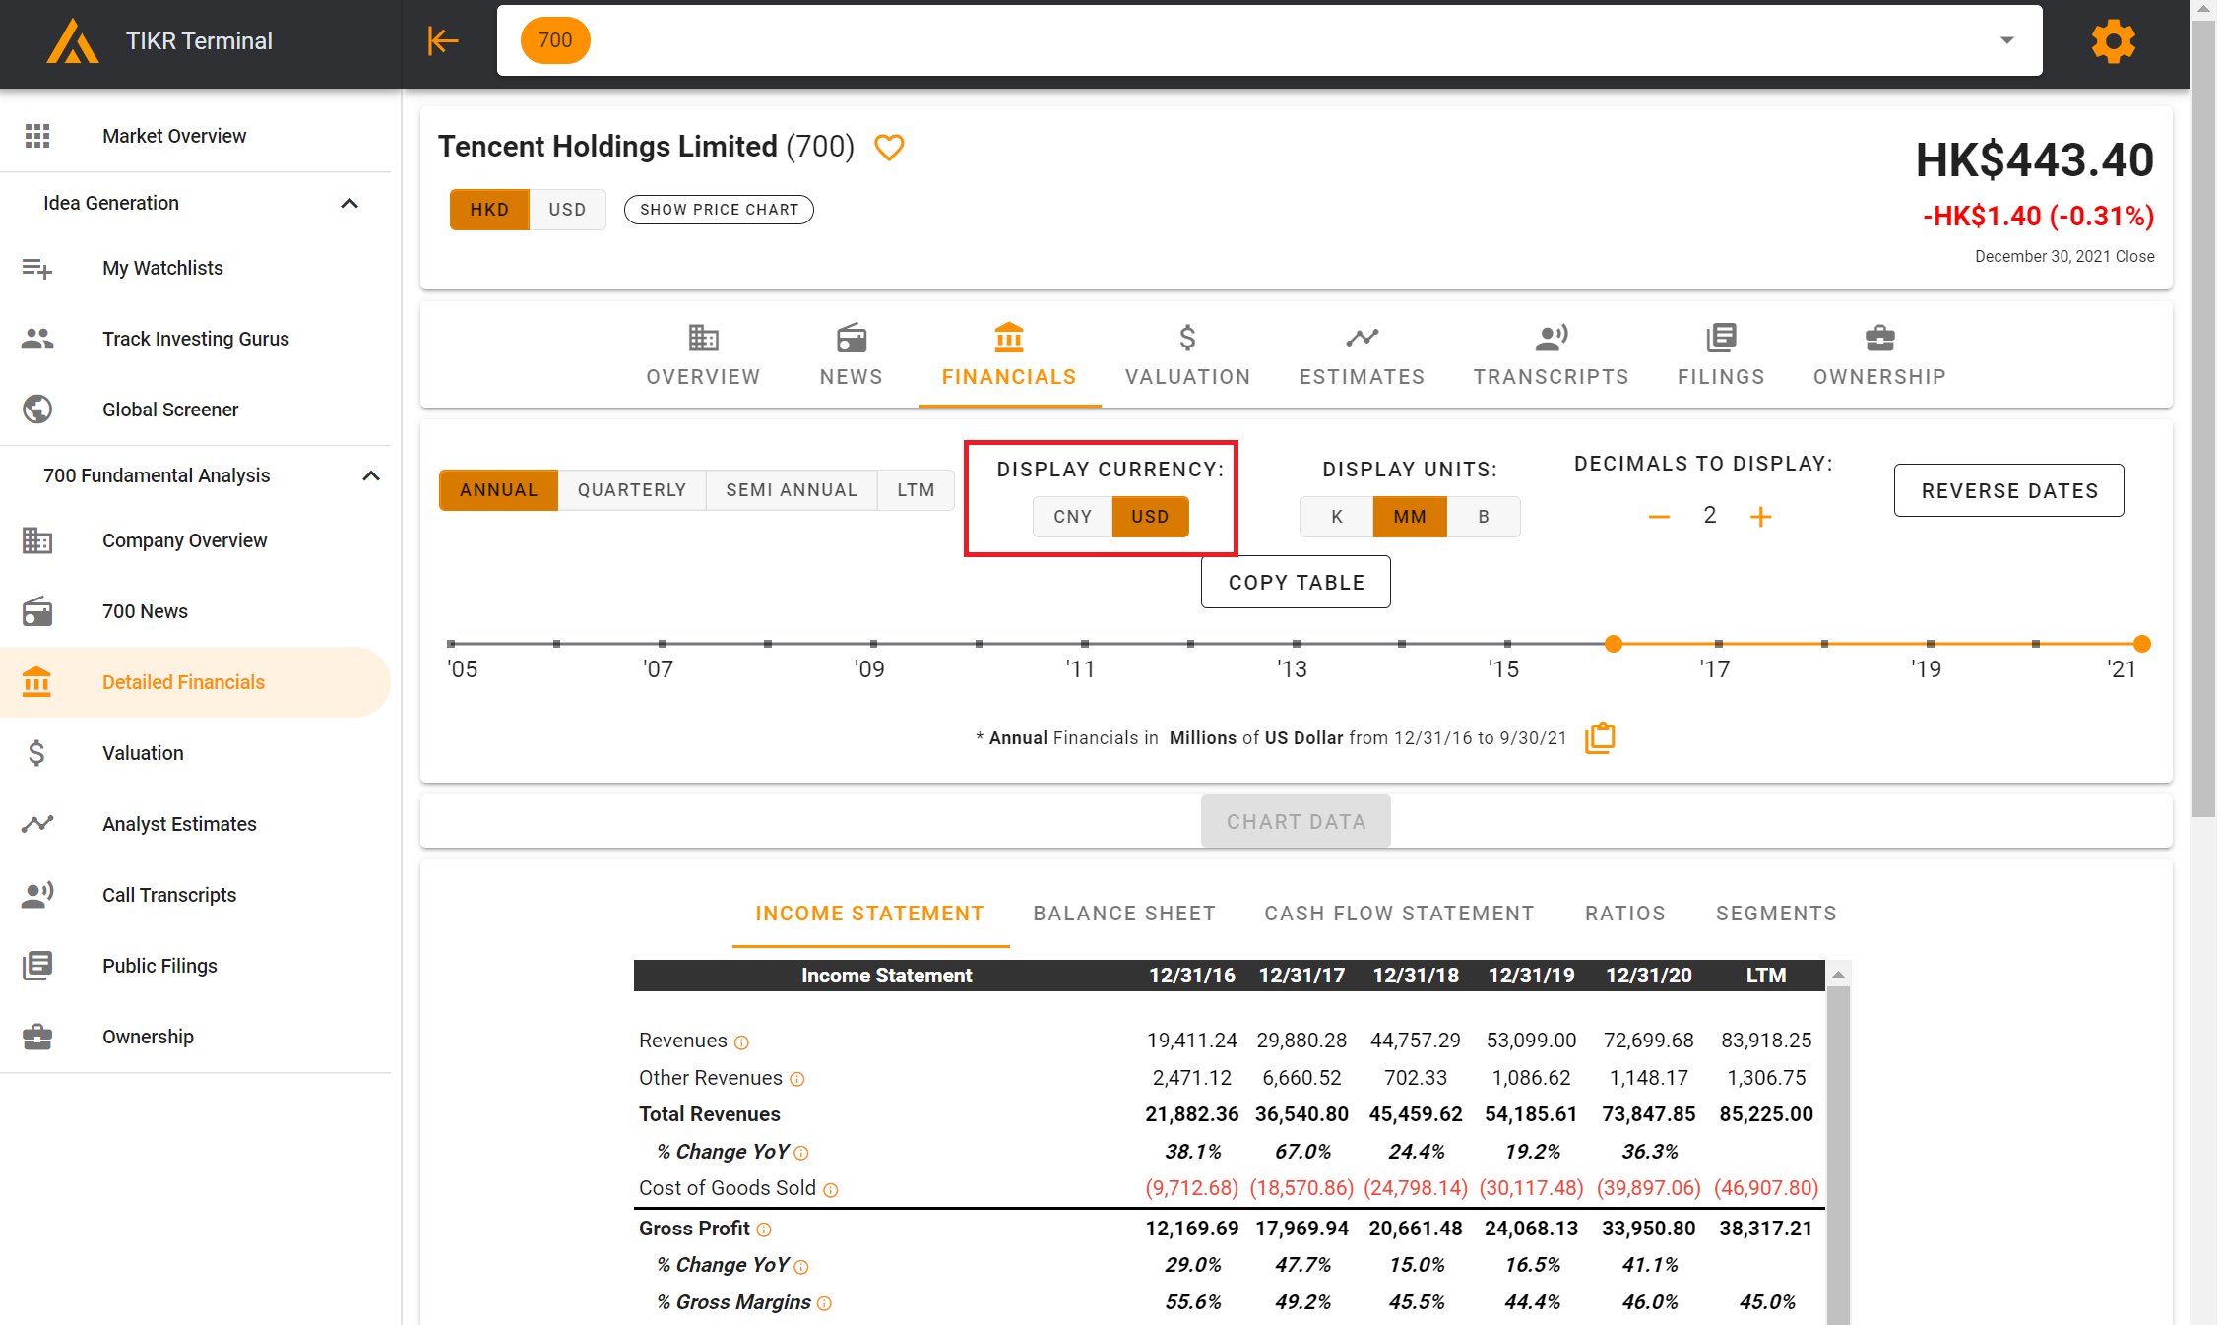The height and width of the screenshot is (1325, 2221).
Task: Open the TRANSCRIPTS tab
Action: click(1551, 355)
